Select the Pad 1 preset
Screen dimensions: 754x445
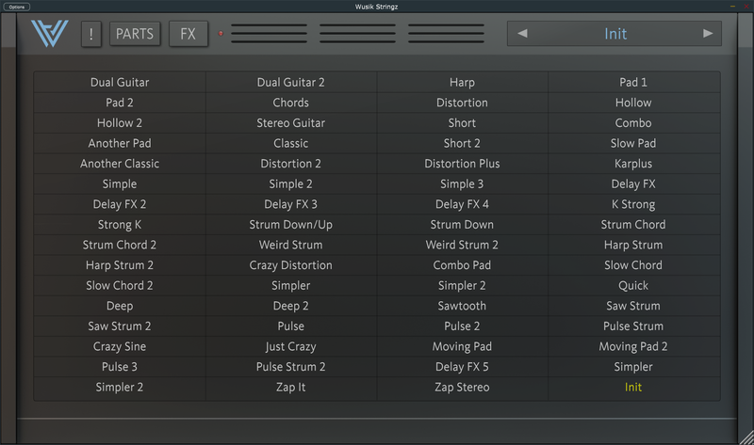tap(633, 82)
